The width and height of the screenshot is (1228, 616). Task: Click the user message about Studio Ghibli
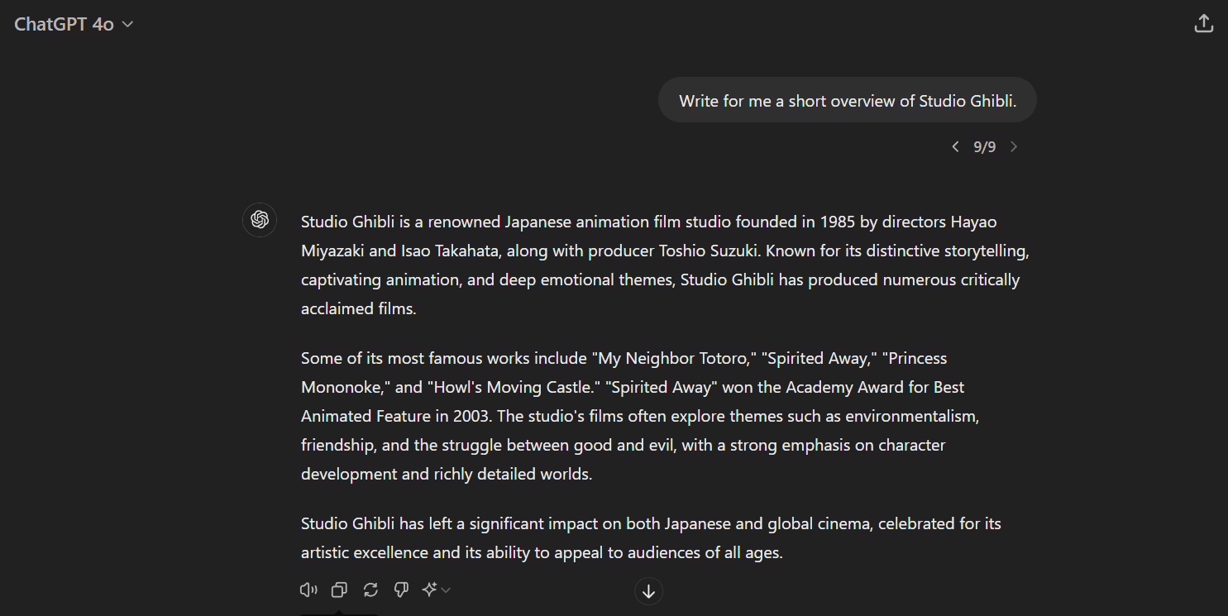(847, 101)
